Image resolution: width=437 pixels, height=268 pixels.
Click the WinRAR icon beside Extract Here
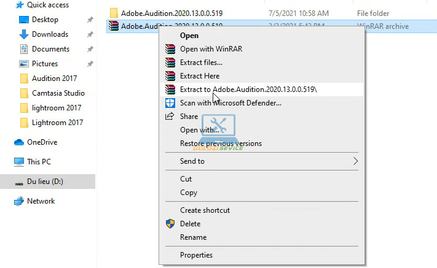click(x=170, y=76)
